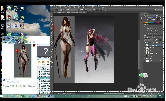Click the Screen Mode icon

click(52, 67)
